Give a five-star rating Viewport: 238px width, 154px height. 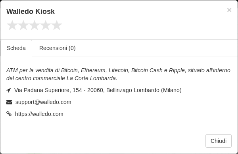tap(57, 25)
